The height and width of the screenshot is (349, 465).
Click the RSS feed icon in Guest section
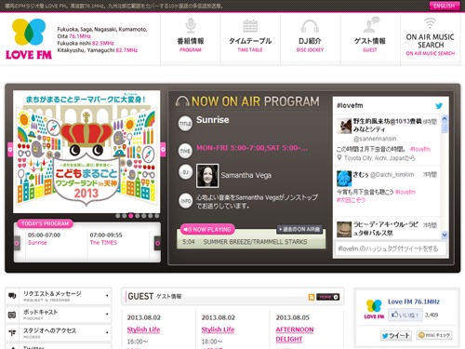312,297
